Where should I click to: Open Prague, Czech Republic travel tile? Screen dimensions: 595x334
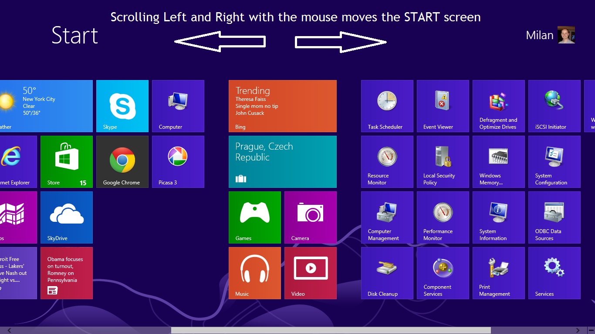click(283, 162)
